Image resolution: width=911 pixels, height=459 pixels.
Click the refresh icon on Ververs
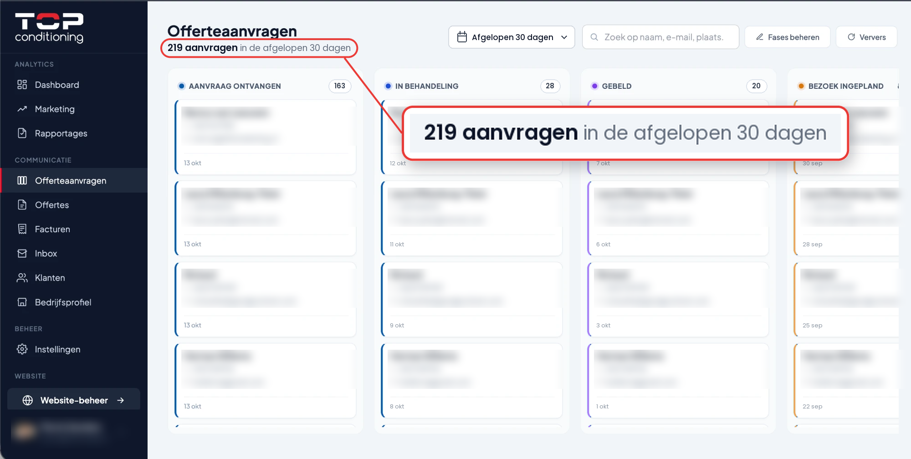coord(851,37)
